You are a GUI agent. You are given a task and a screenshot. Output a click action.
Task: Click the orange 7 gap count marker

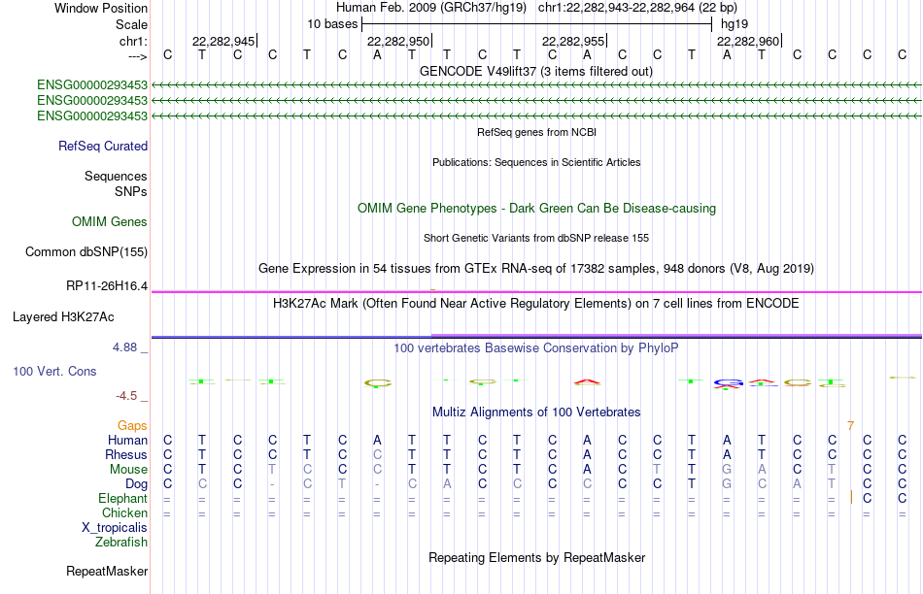850,425
